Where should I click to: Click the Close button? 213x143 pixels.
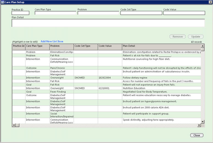click(x=197, y=135)
